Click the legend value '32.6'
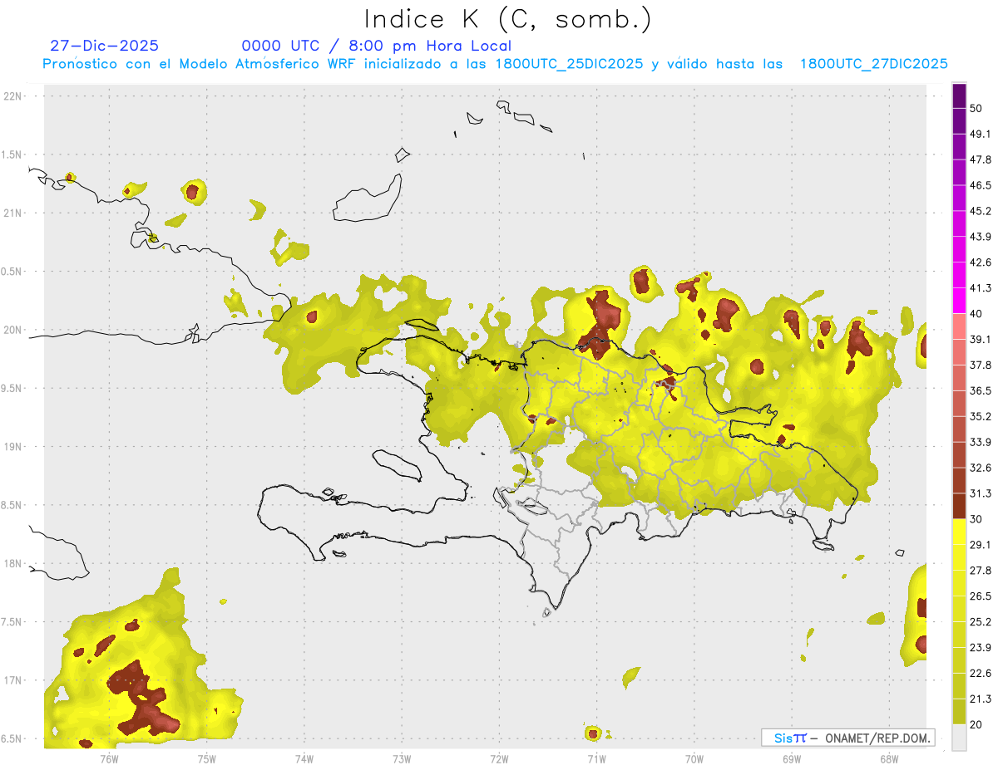 pyautogui.click(x=980, y=468)
